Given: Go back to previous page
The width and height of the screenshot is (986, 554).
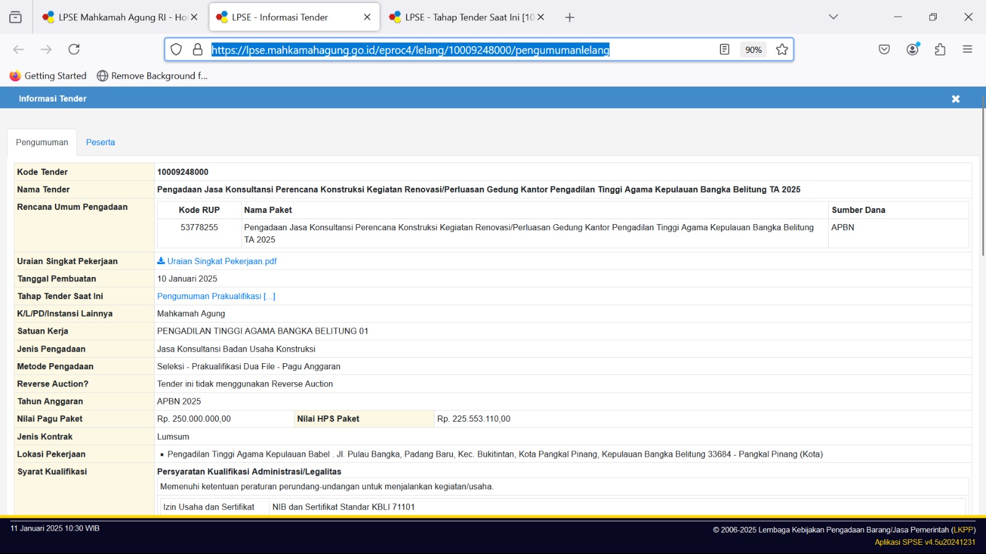Looking at the screenshot, I should pyautogui.click(x=18, y=49).
